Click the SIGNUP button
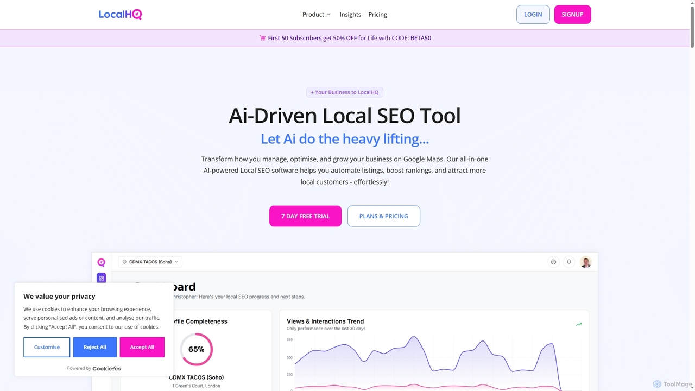 pos(572,15)
